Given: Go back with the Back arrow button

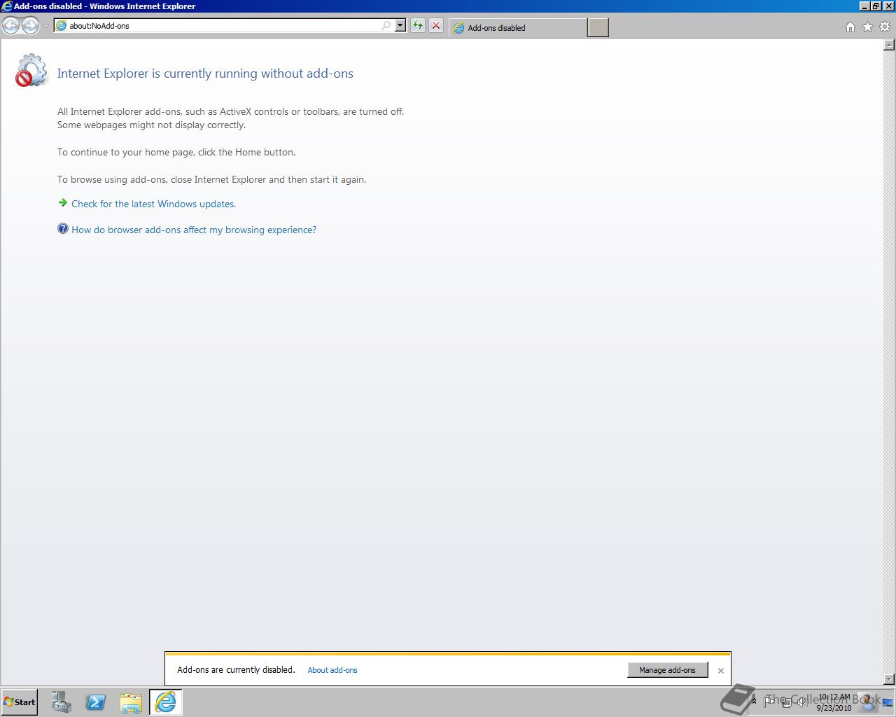Looking at the screenshot, I should [10, 26].
